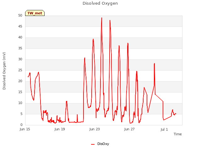Click the 20 value on y-axis
Screen dimensions: 201x150
click(x=20, y=81)
